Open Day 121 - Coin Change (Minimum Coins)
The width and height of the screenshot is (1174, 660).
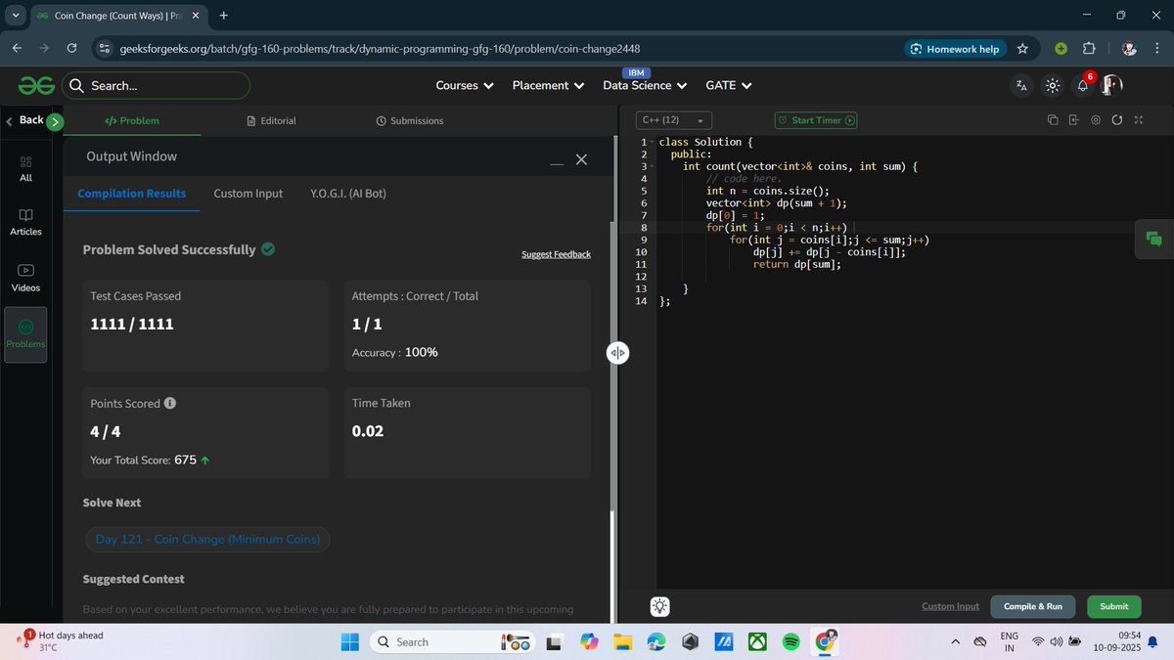pos(208,539)
